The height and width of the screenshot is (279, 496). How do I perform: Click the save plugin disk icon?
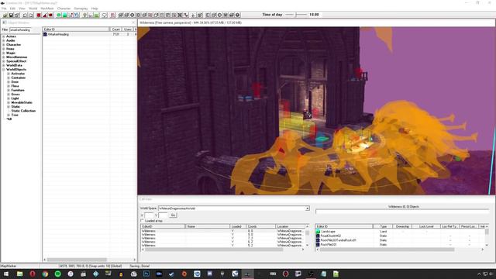pos(11,15)
